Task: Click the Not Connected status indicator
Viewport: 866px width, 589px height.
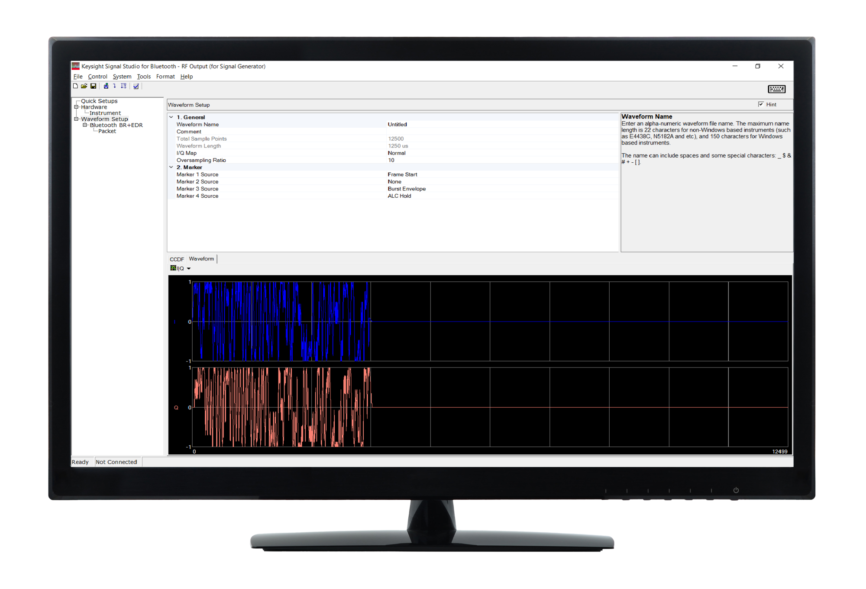Action: (x=116, y=462)
